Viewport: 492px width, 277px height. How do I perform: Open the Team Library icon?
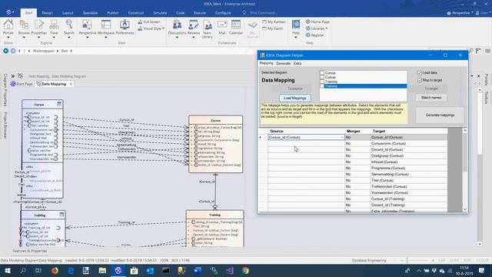point(207,25)
